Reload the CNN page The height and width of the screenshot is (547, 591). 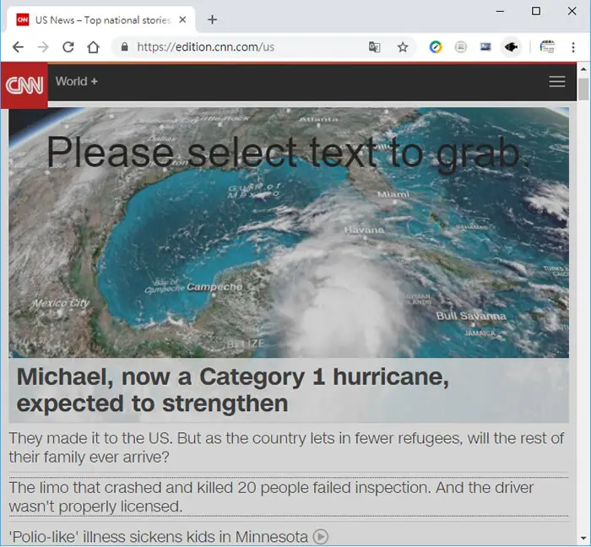[68, 47]
